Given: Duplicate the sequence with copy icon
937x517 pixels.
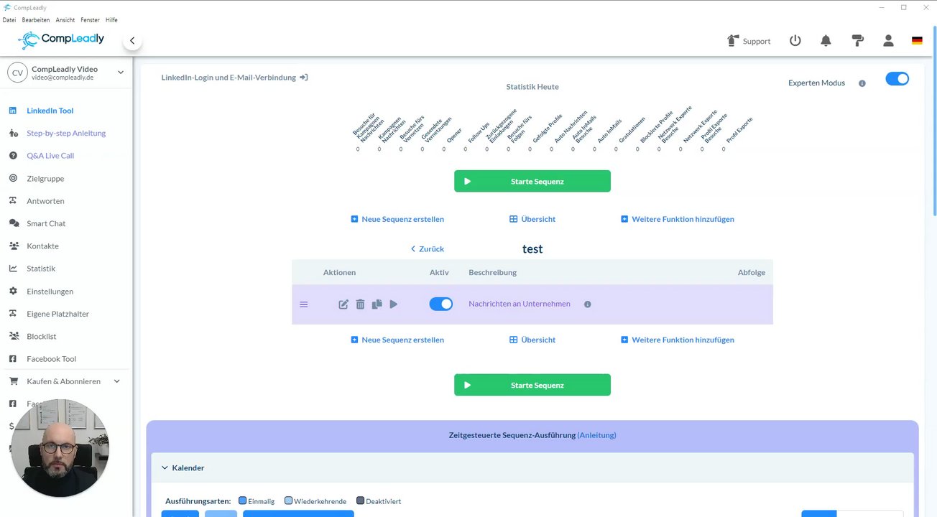Looking at the screenshot, I should 377,304.
